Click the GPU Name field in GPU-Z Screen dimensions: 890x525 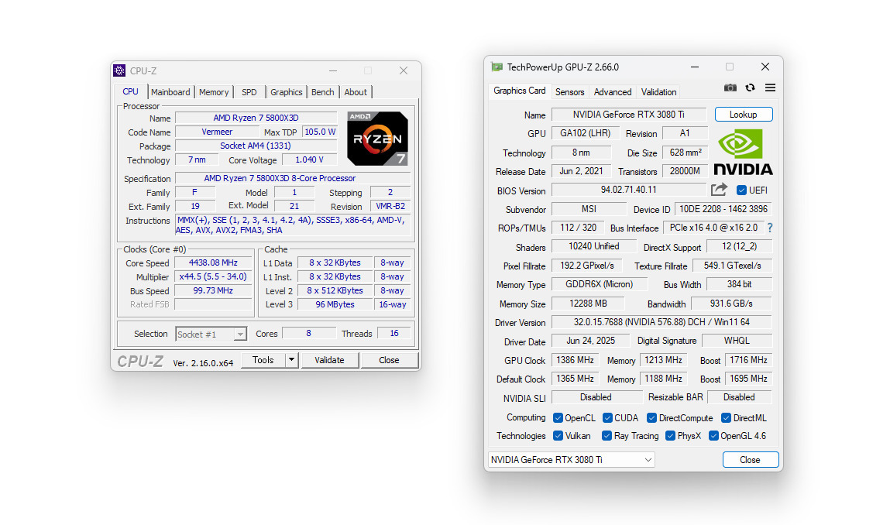point(629,115)
